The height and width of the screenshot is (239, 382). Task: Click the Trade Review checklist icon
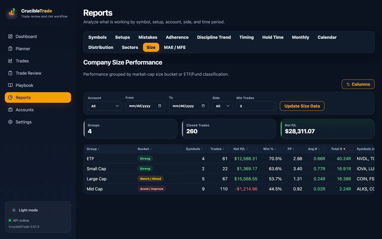click(10, 73)
